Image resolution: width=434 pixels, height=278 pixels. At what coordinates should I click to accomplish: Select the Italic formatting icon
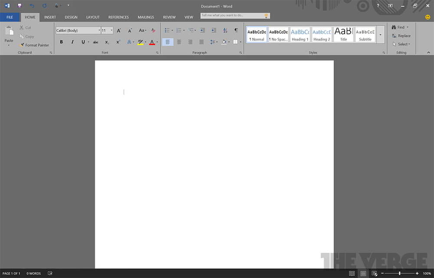click(72, 42)
